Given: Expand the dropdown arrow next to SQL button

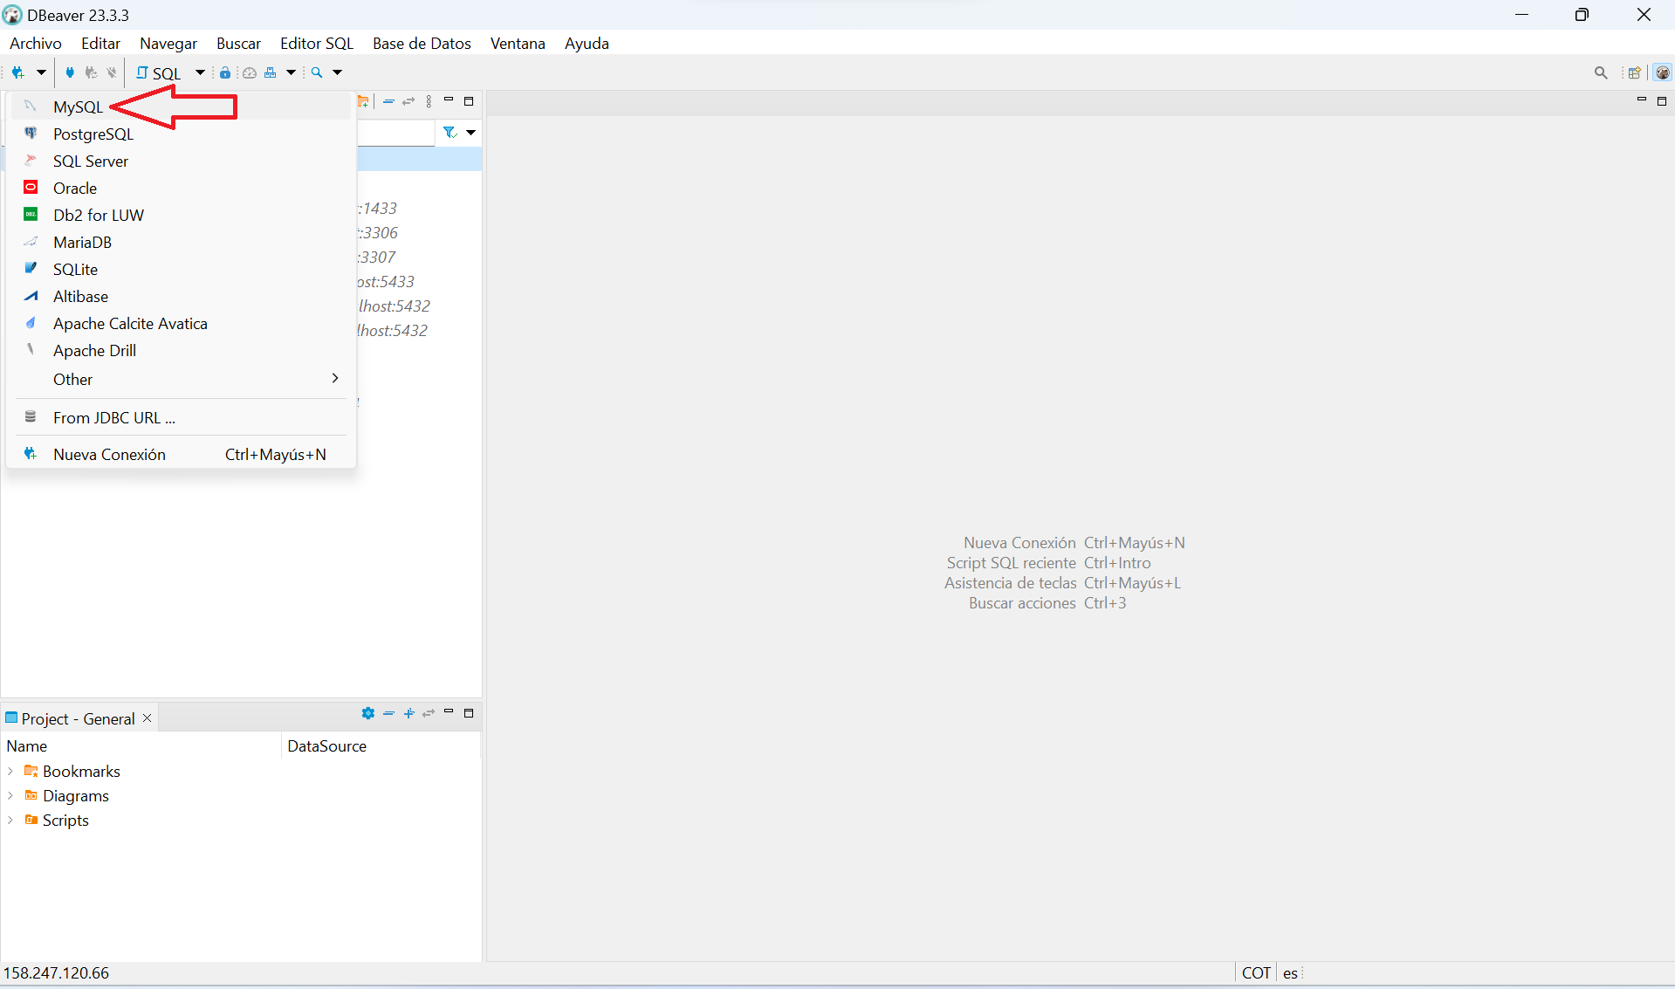Looking at the screenshot, I should 200,72.
